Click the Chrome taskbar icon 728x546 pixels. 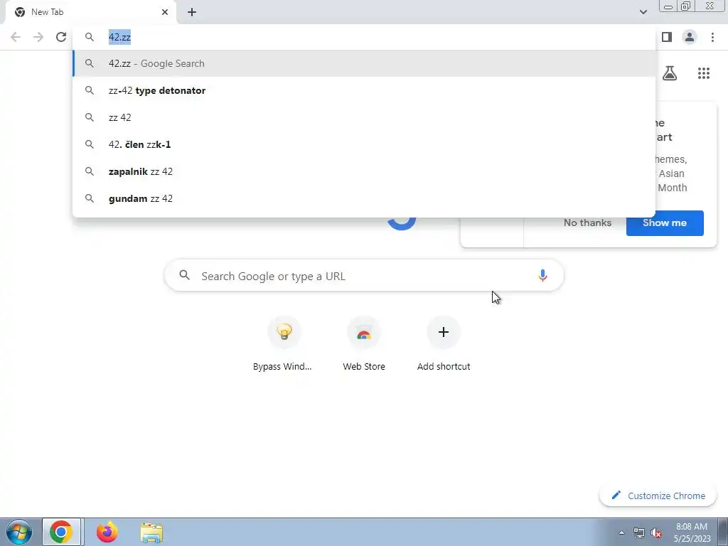(x=61, y=532)
